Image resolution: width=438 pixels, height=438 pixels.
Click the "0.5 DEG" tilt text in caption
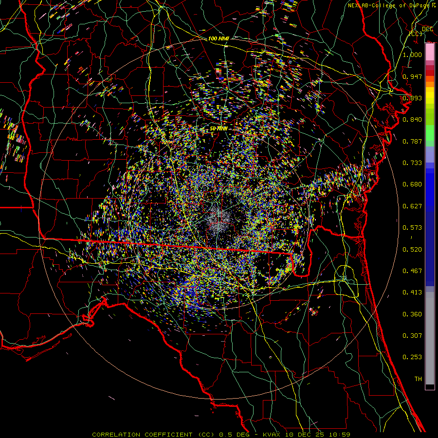(x=234, y=435)
